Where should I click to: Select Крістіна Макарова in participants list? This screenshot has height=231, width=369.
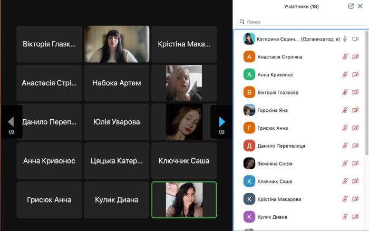tap(279, 199)
